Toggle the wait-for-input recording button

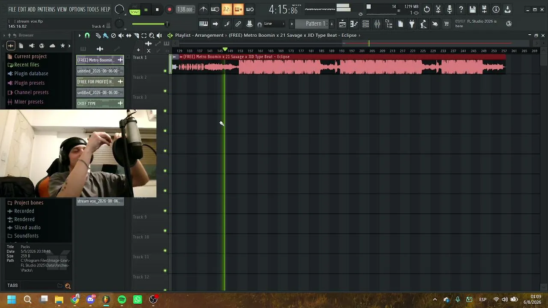pos(215,9)
